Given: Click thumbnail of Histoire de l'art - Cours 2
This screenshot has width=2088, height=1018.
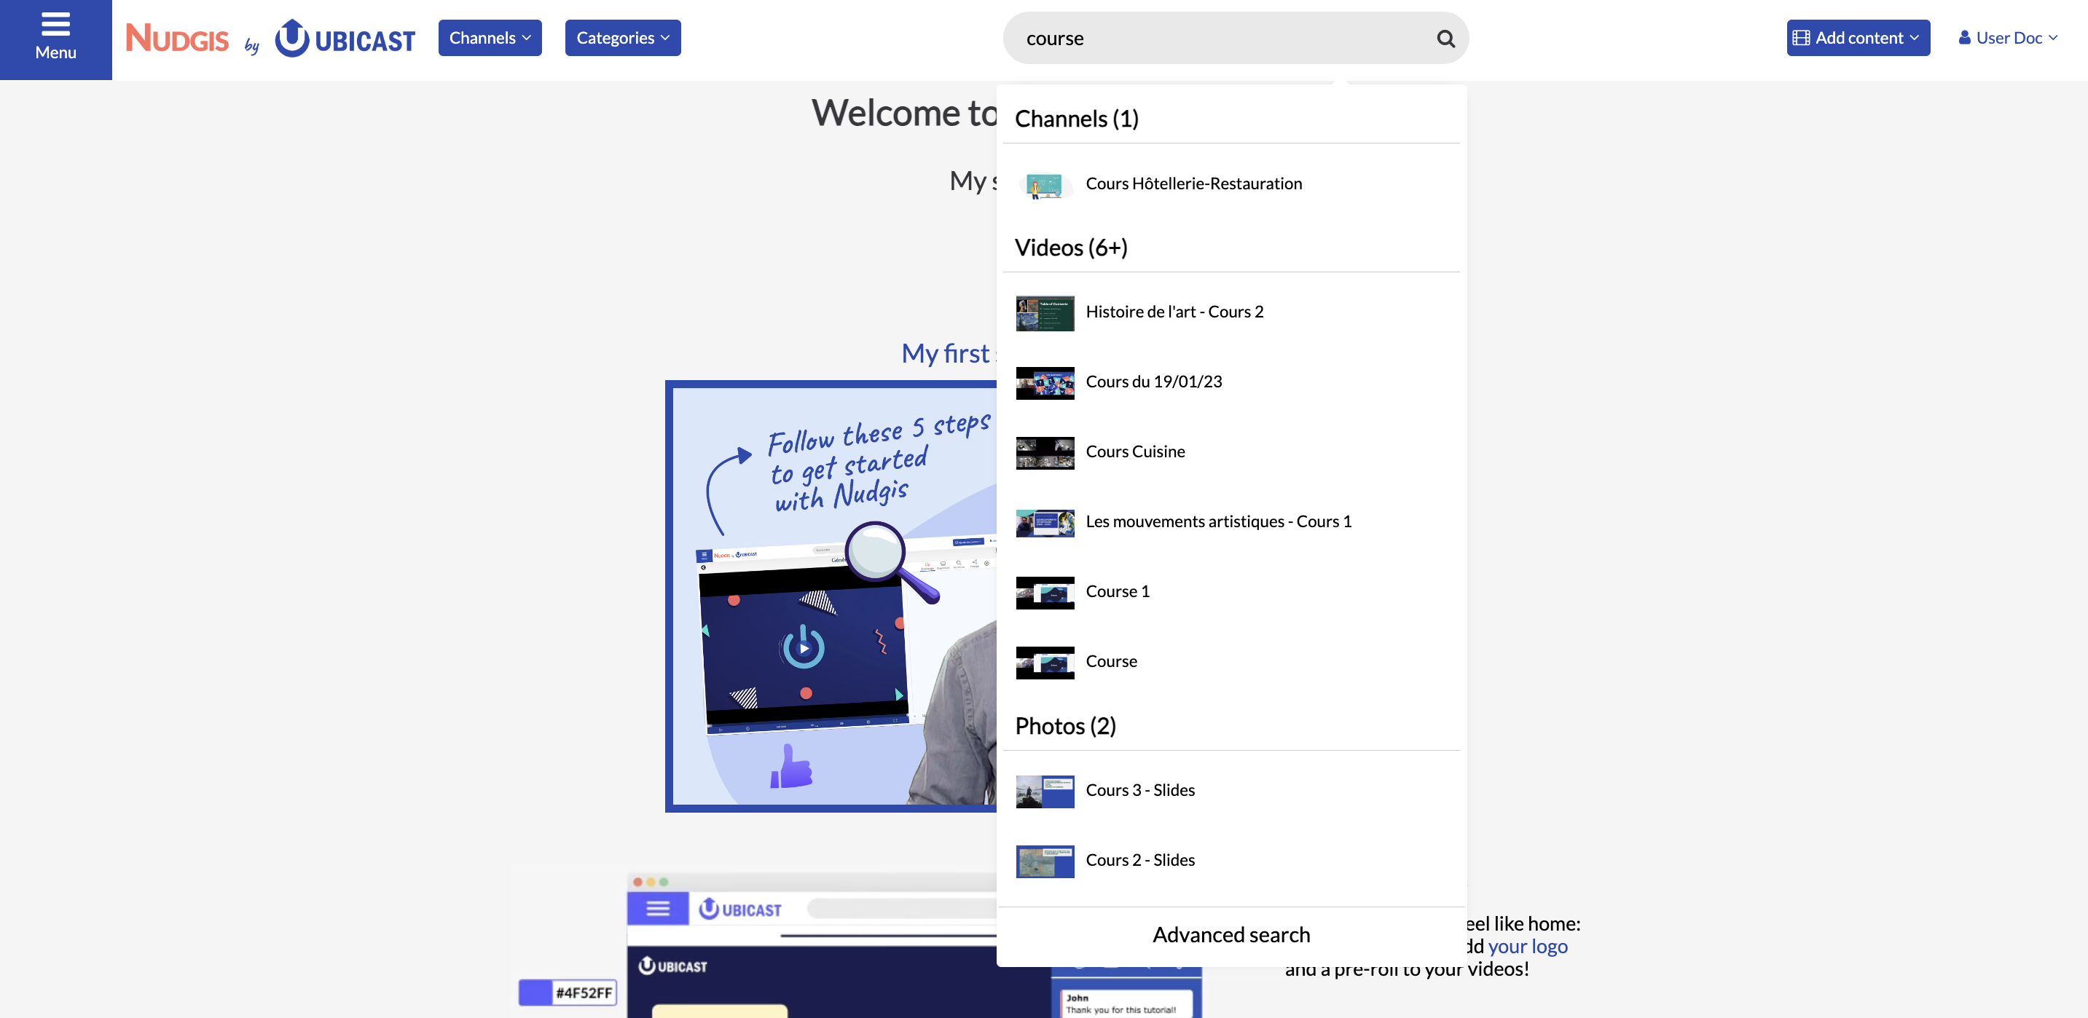Looking at the screenshot, I should (1045, 313).
